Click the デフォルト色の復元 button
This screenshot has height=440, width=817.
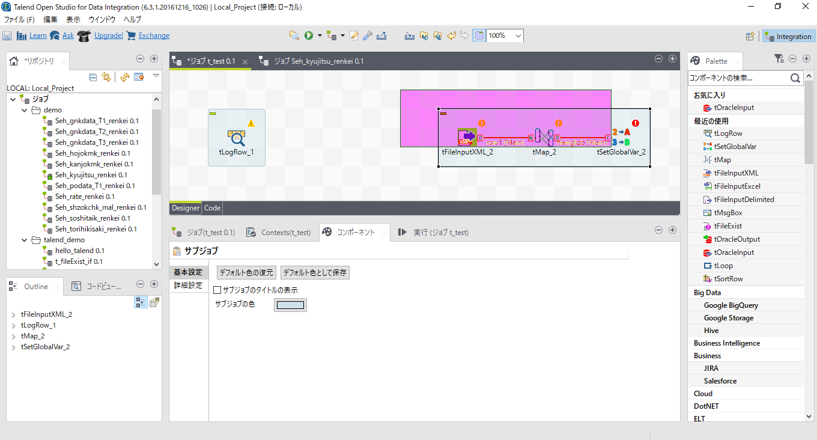click(246, 273)
